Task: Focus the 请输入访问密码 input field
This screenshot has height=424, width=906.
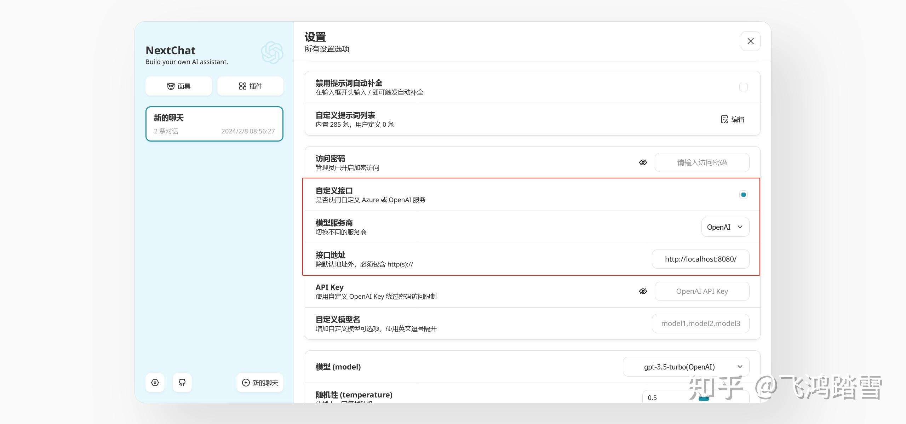Action: 702,162
